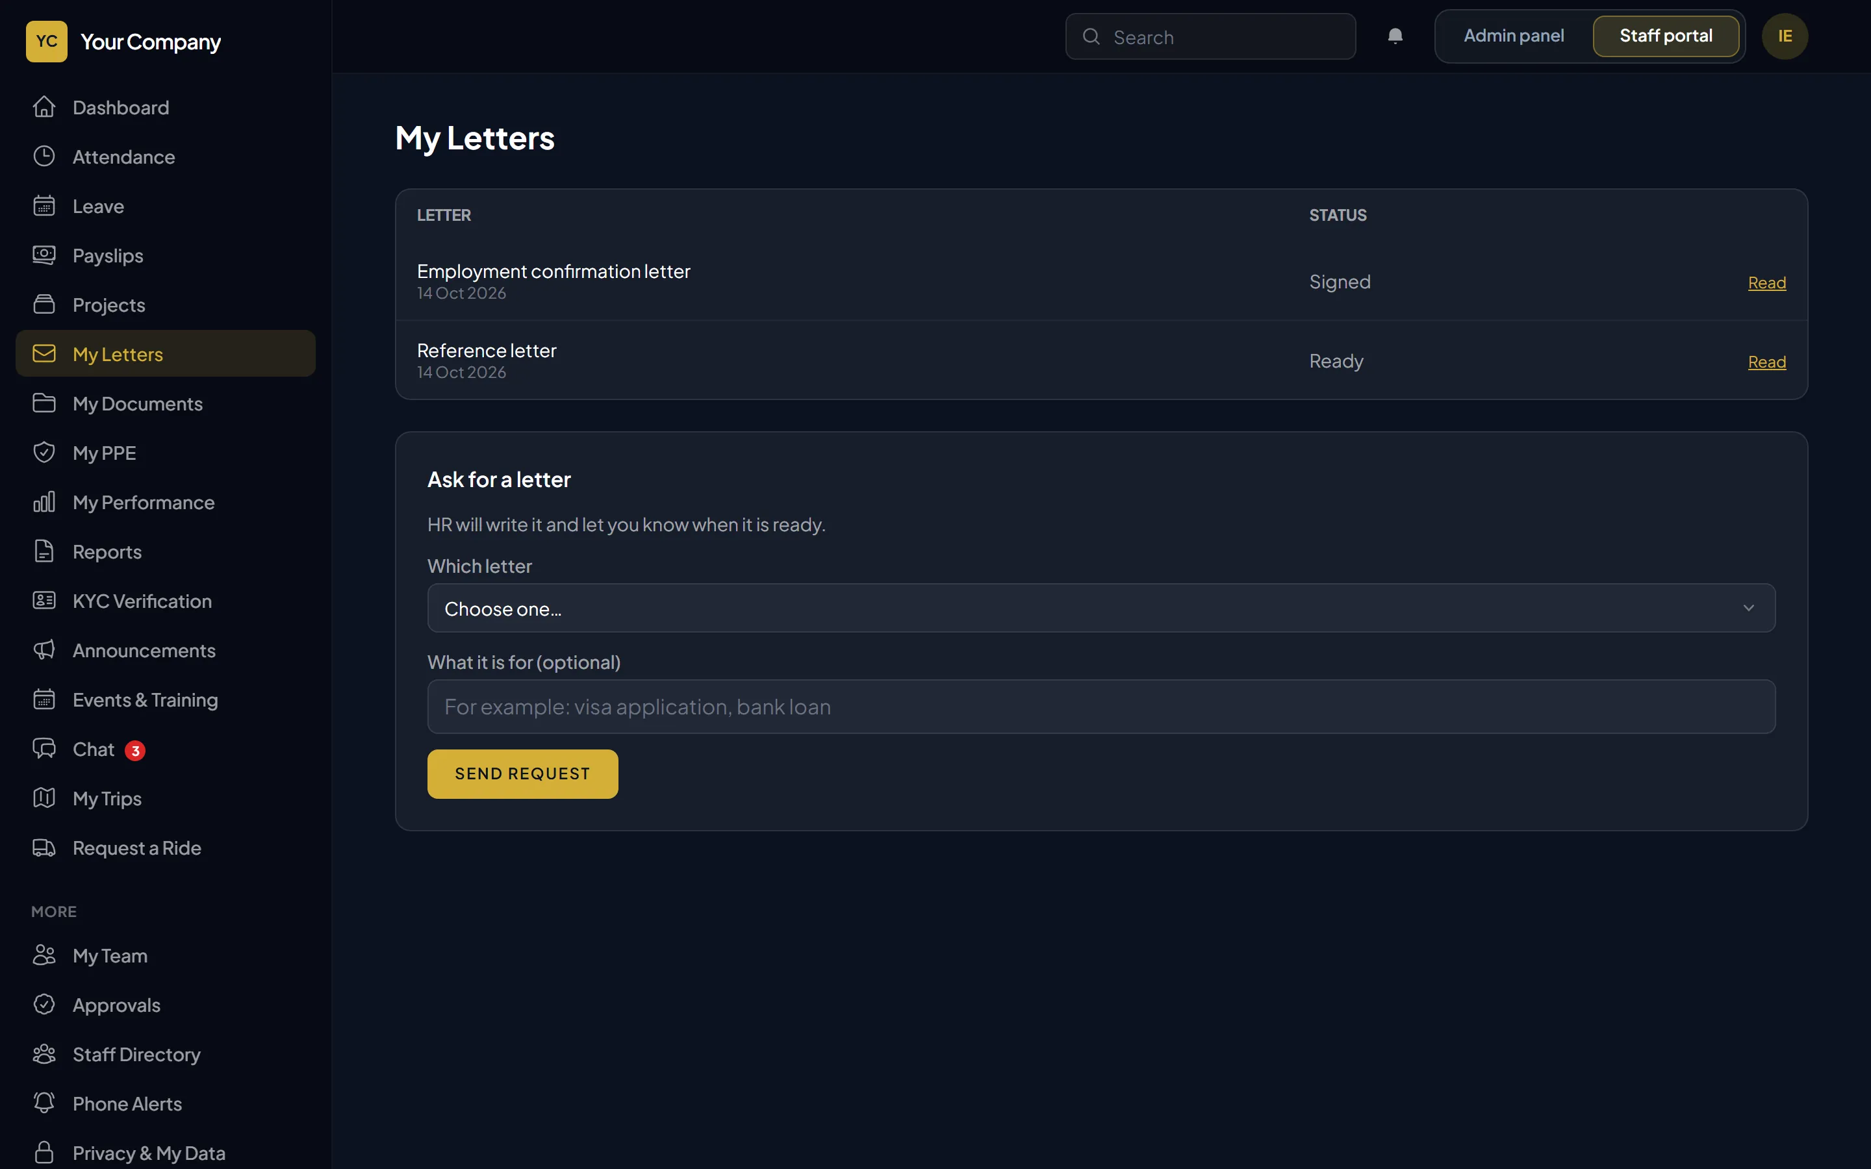Screen dimensions: 1871x1169
Task: Click the Payslips money icon
Action: coord(44,255)
